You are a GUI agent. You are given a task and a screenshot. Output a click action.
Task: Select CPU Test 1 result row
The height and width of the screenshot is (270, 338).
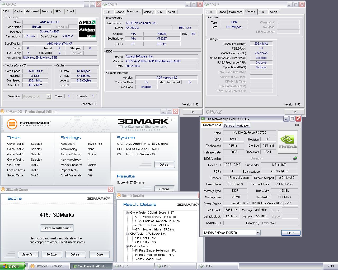click(146, 238)
